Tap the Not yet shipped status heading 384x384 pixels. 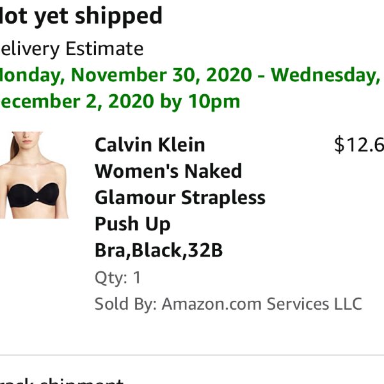click(x=81, y=16)
